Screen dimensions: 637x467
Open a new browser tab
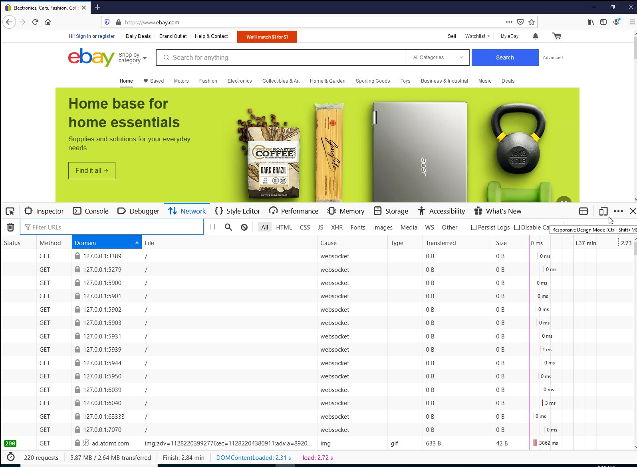point(97,7)
